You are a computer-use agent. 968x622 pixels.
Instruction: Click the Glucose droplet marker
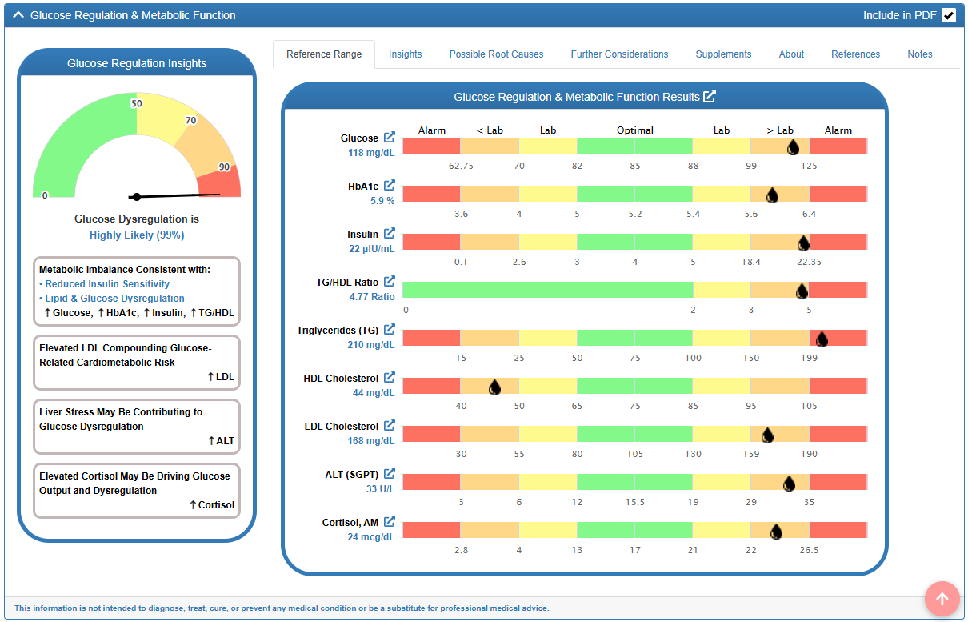tap(793, 147)
